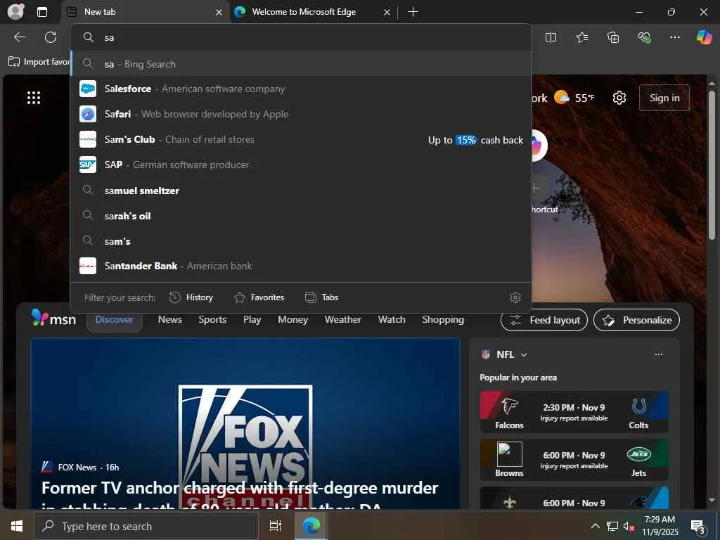Click the address bar showing sa

301,38
